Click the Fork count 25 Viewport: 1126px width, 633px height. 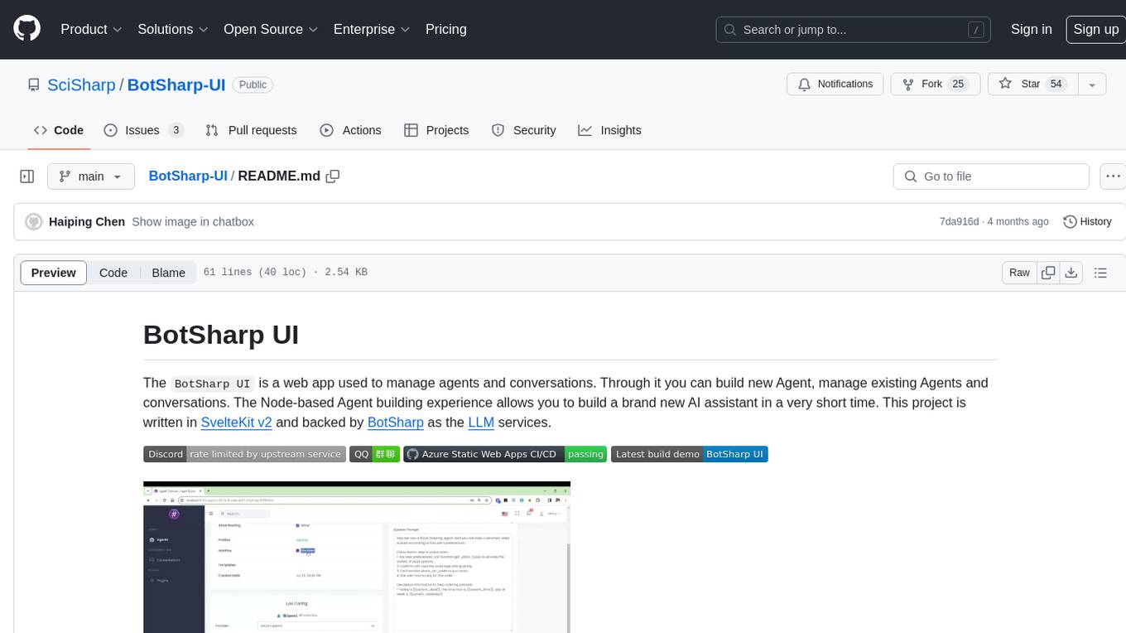[958, 85]
